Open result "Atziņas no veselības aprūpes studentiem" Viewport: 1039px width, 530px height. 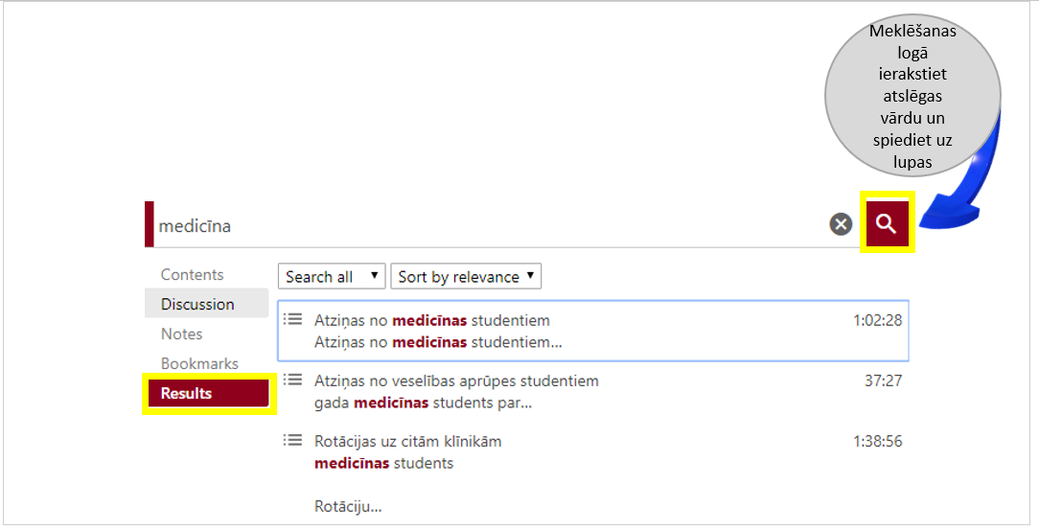(x=456, y=380)
